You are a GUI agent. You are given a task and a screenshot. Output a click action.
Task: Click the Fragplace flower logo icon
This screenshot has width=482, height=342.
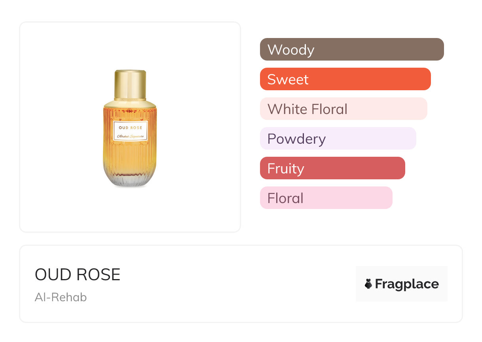(368, 284)
